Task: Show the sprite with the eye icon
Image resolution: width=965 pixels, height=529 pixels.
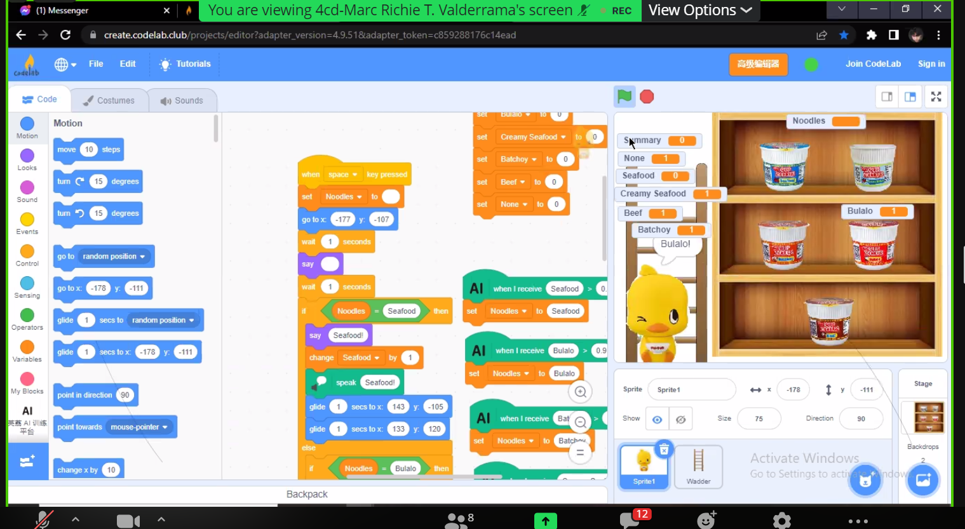Action: click(657, 419)
